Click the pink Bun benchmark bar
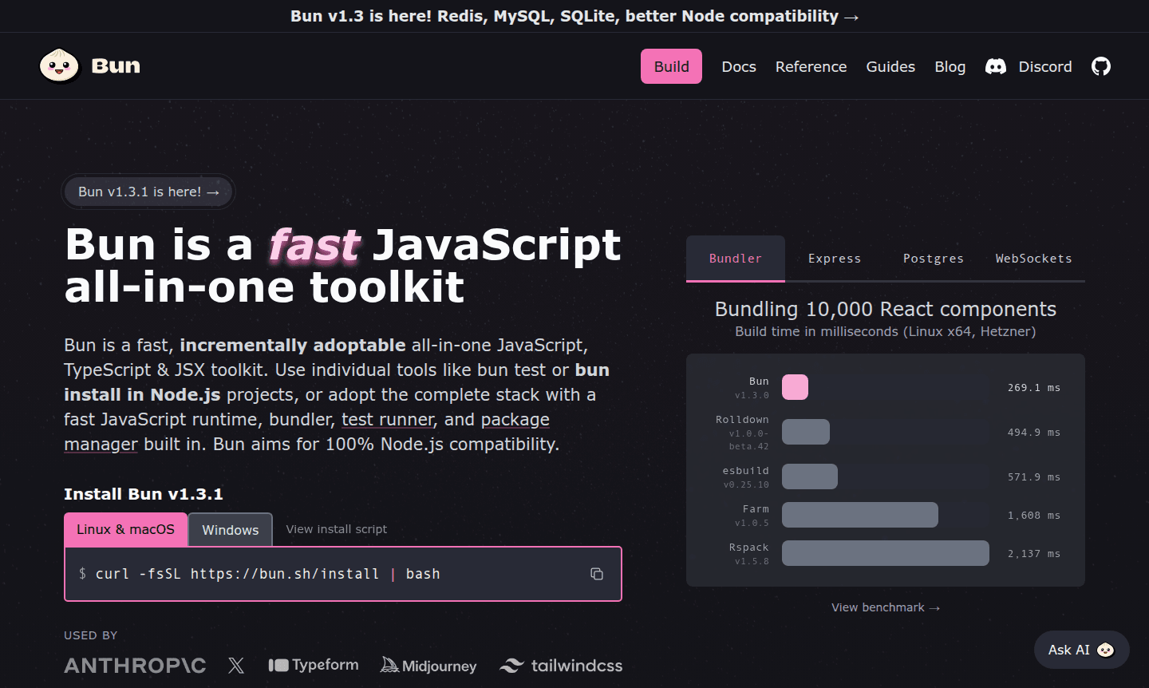Viewport: 1149px width, 688px height. pyautogui.click(x=795, y=387)
